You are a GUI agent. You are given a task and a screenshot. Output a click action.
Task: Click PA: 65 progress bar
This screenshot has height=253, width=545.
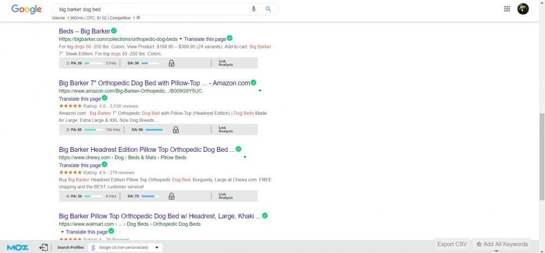(x=93, y=130)
